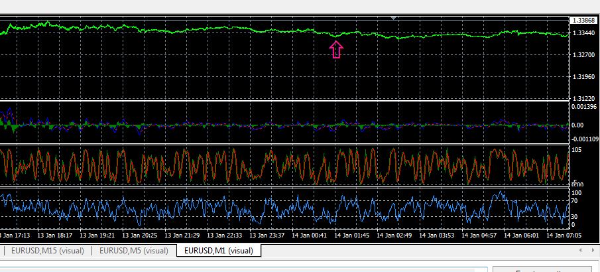
Task: Switch to the EURUSD,M15 (visual) tab
Action: (48, 251)
